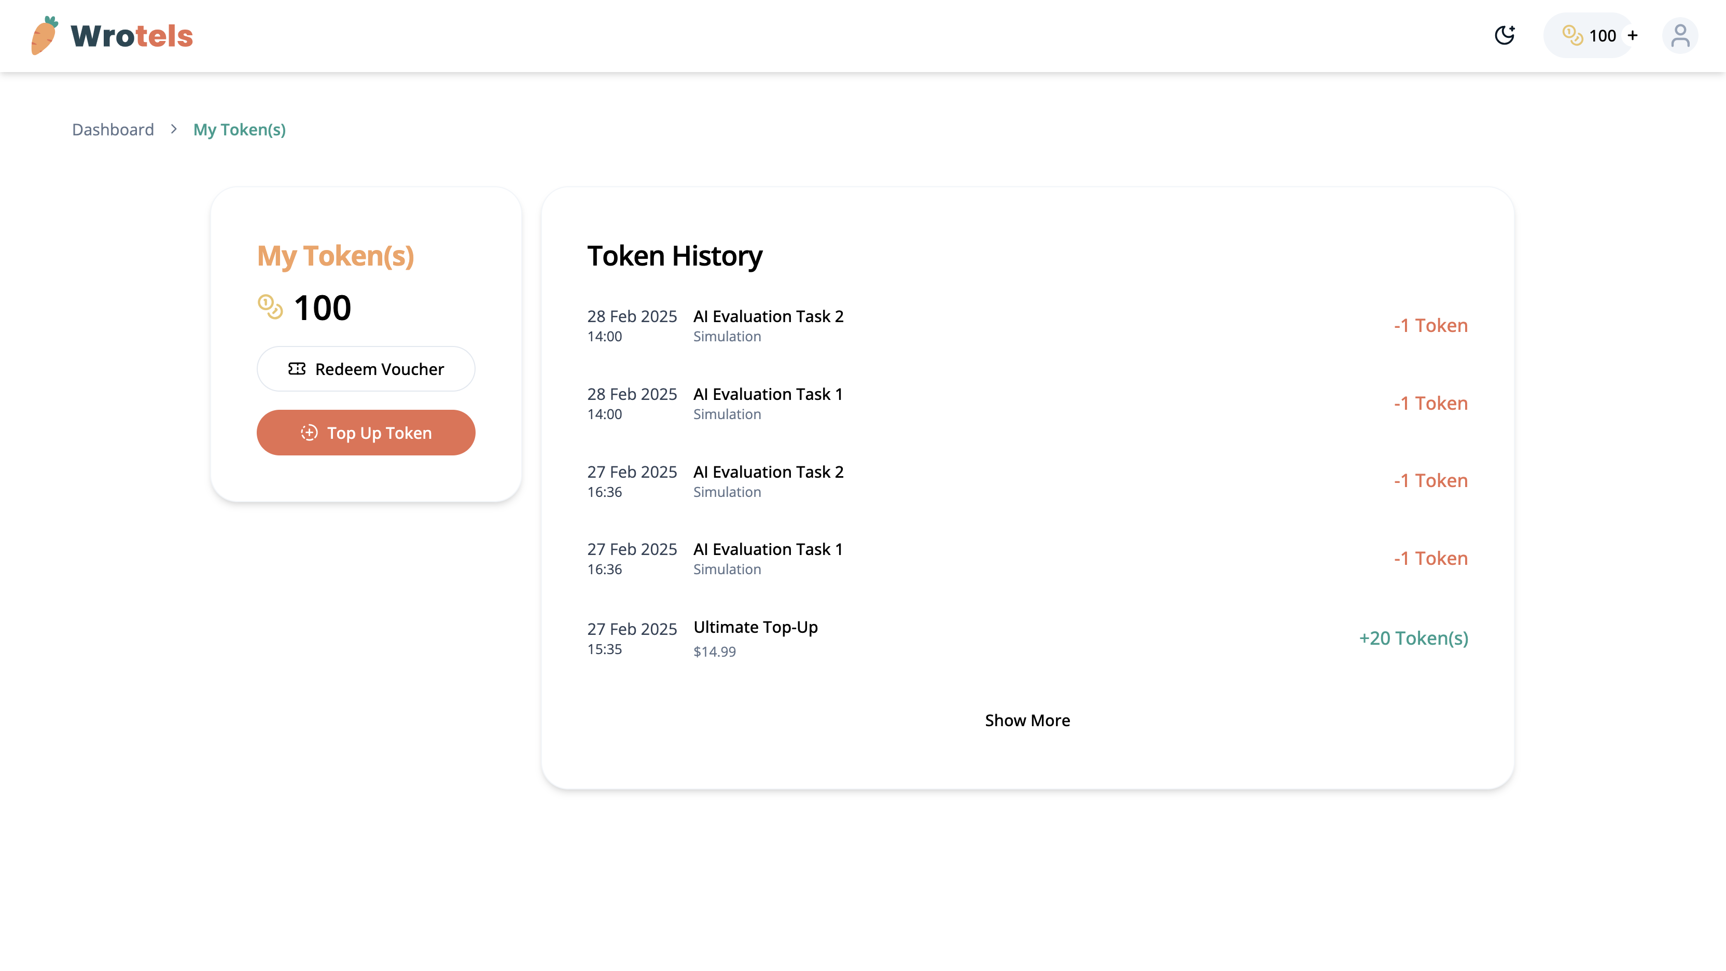This screenshot has width=1726, height=971.
Task: Click the plus icon beside header balance
Action: pos(1633,35)
